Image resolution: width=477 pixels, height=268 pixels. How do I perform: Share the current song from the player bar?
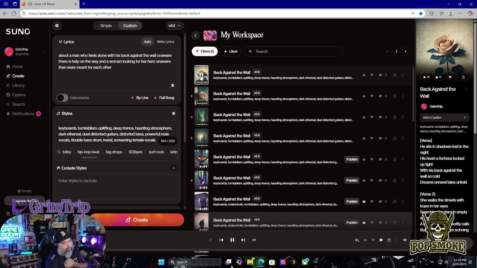pos(389,240)
